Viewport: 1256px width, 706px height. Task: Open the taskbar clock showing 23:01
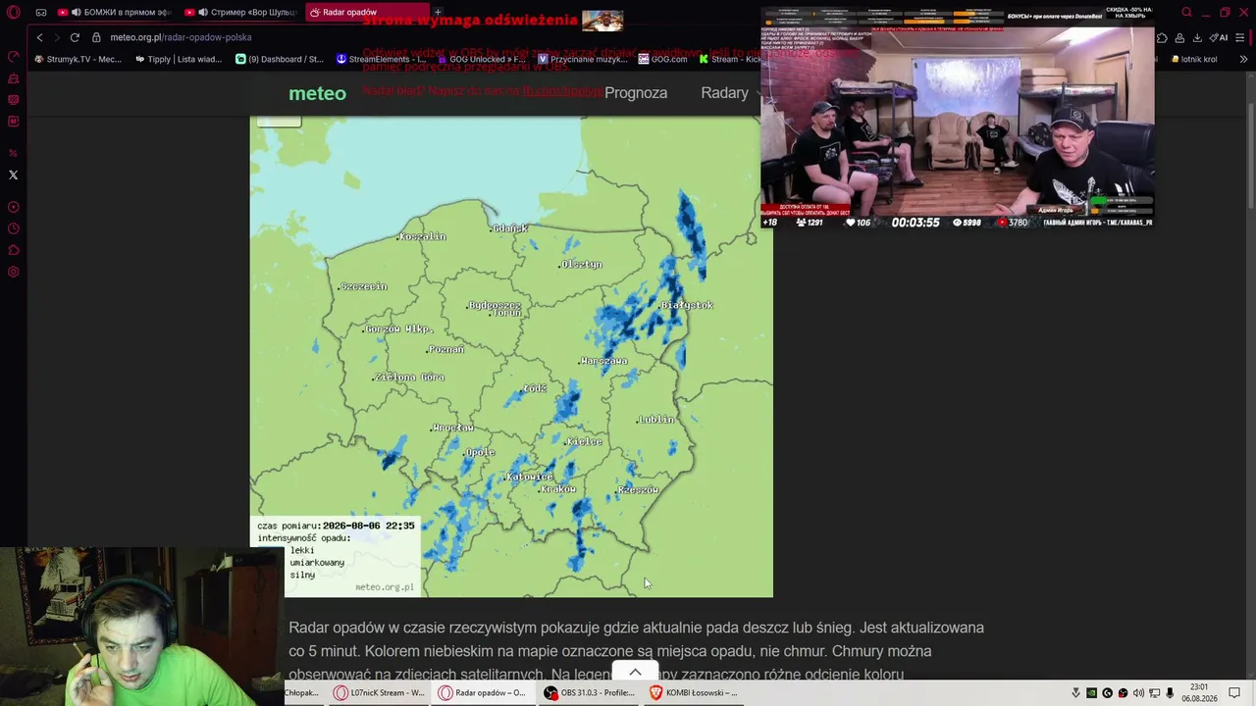(1199, 692)
